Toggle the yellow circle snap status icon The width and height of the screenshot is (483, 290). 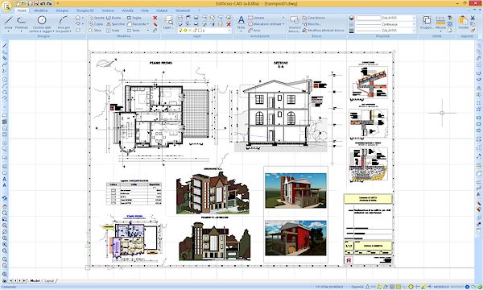click(411, 287)
